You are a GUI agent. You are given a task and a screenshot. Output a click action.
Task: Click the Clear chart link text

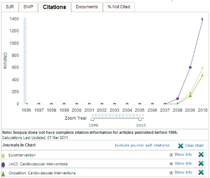194,146
